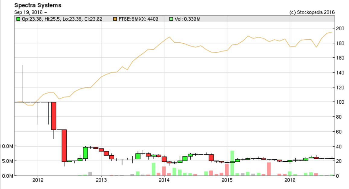Image resolution: width=349 pixels, height=189 pixels.
Task: Click the 2016 x-axis label
Action: coord(290,180)
